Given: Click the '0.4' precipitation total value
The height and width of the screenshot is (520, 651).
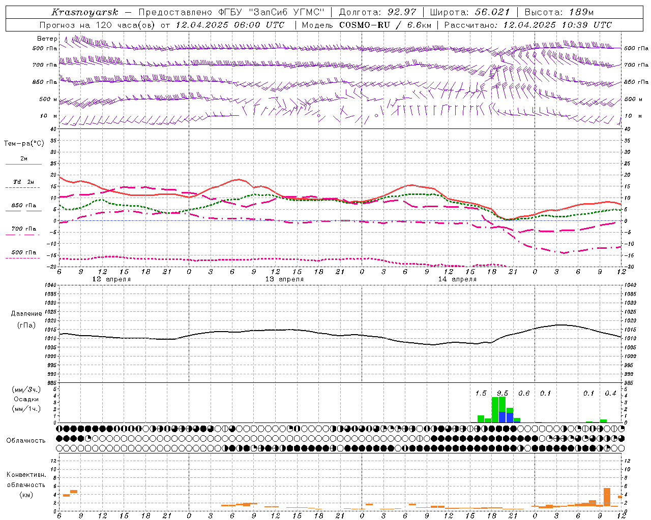Looking at the screenshot, I should click(x=610, y=393).
